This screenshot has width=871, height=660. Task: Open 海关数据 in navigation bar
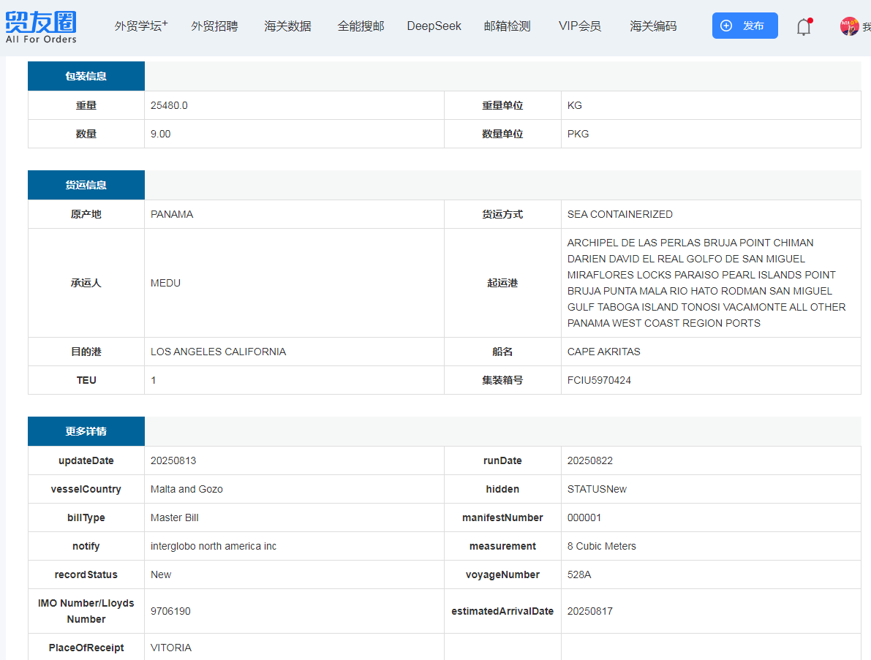coord(287,26)
